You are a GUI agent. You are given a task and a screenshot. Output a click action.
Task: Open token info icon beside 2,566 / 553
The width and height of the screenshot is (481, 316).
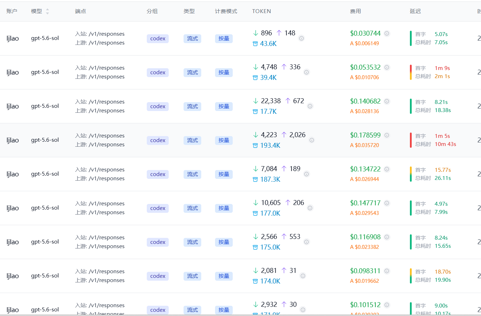(x=306, y=242)
